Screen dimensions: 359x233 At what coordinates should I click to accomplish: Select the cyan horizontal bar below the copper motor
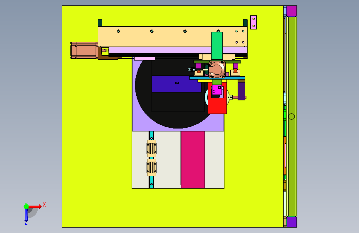(217, 78)
